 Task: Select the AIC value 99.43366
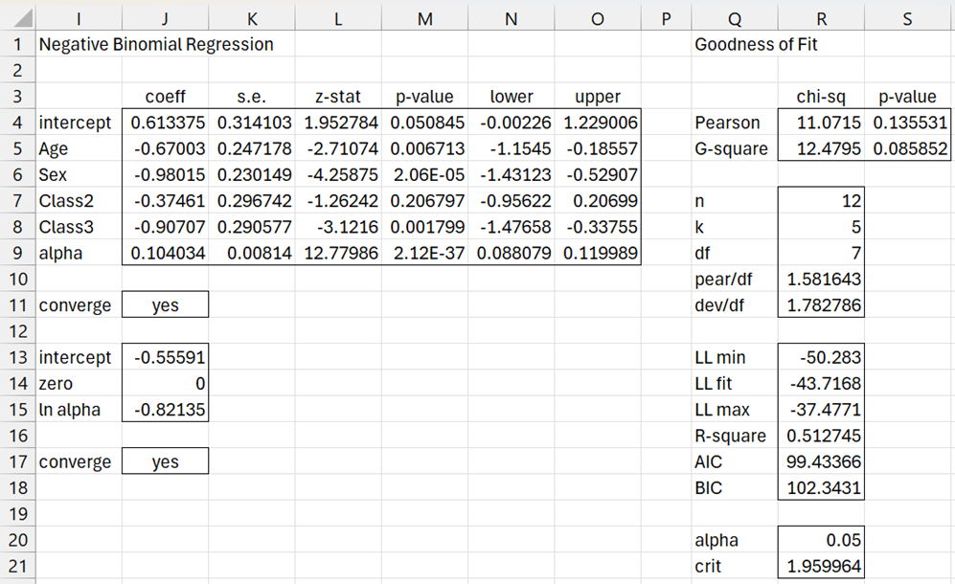tap(821, 462)
